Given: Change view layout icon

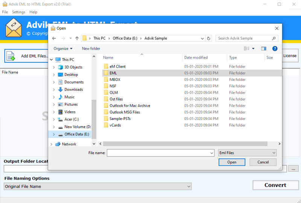Looking at the screenshot, I should [246, 48].
